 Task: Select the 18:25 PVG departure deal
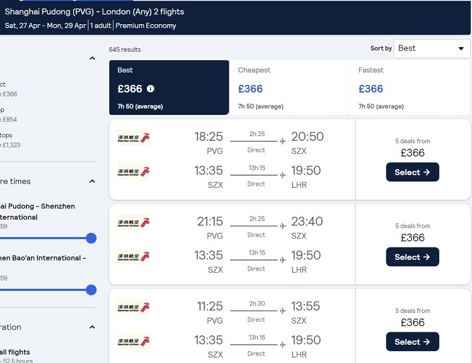[412, 172]
